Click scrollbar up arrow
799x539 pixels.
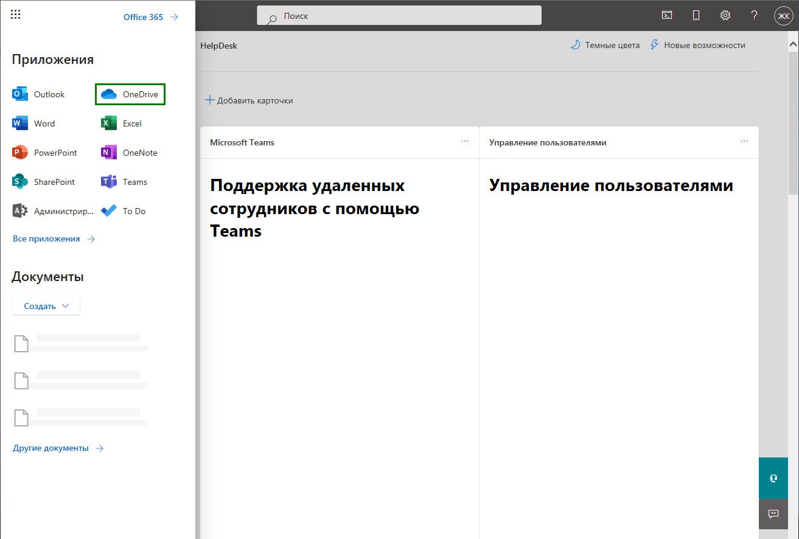794,44
